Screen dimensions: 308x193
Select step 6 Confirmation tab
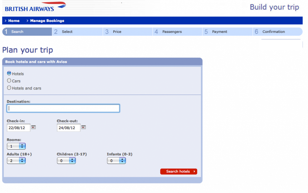coord(278,32)
